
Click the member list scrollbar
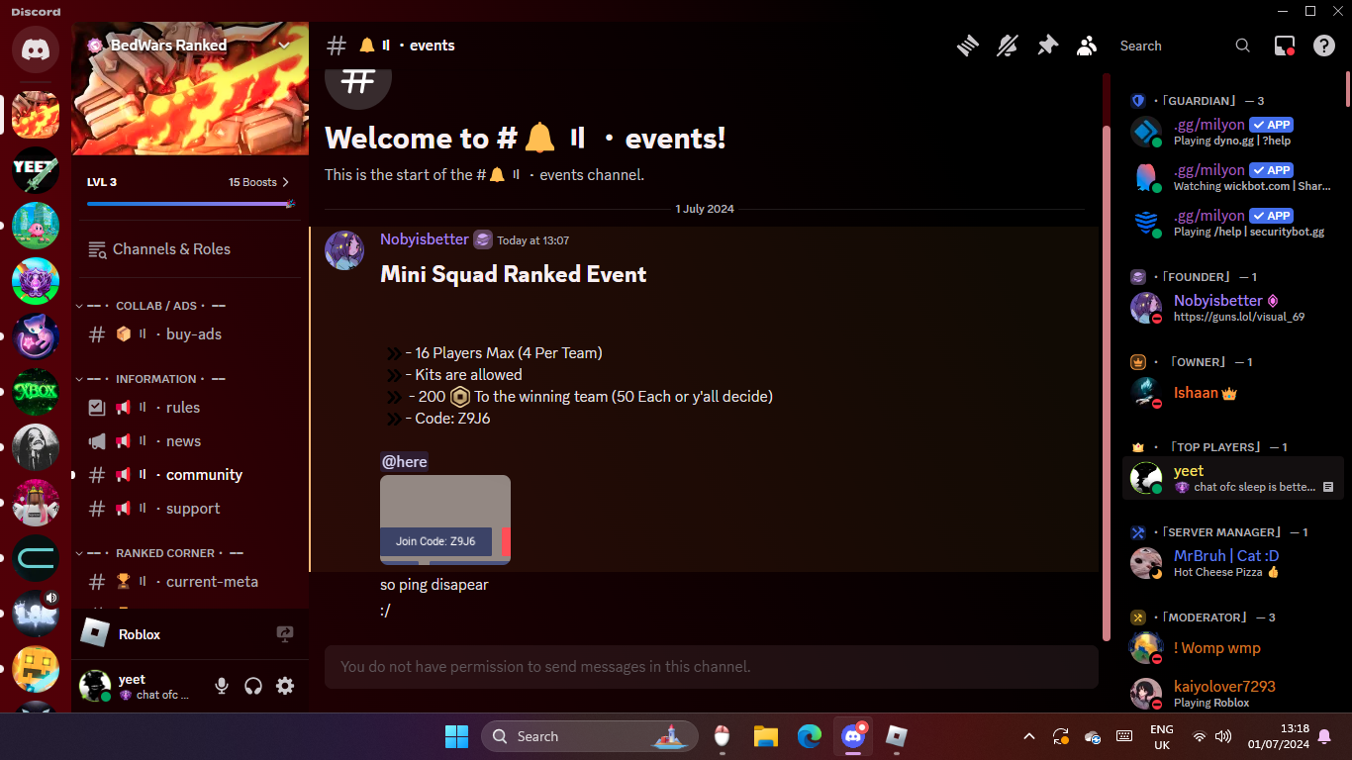coord(1347,89)
